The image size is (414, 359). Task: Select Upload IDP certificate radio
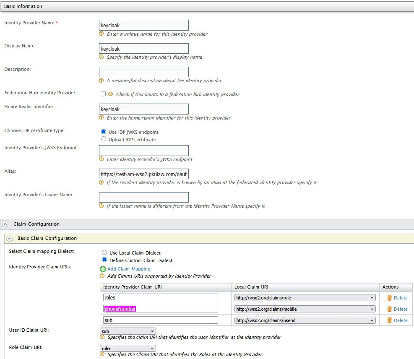click(104, 139)
